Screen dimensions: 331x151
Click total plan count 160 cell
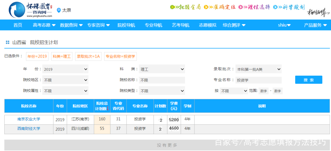[102, 119]
